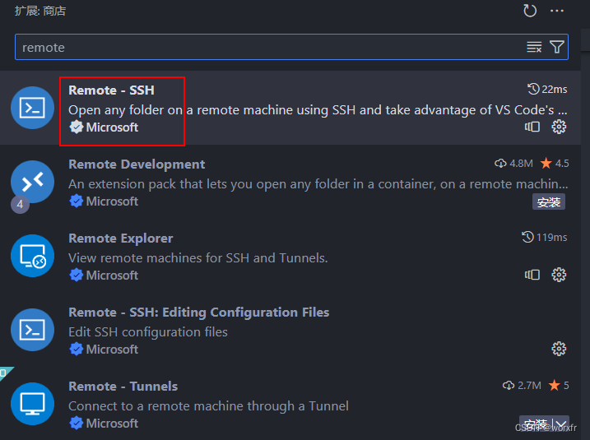Click 'View remote machines for SSH and Tunnels.'
The height and width of the screenshot is (440, 590).
click(x=198, y=258)
